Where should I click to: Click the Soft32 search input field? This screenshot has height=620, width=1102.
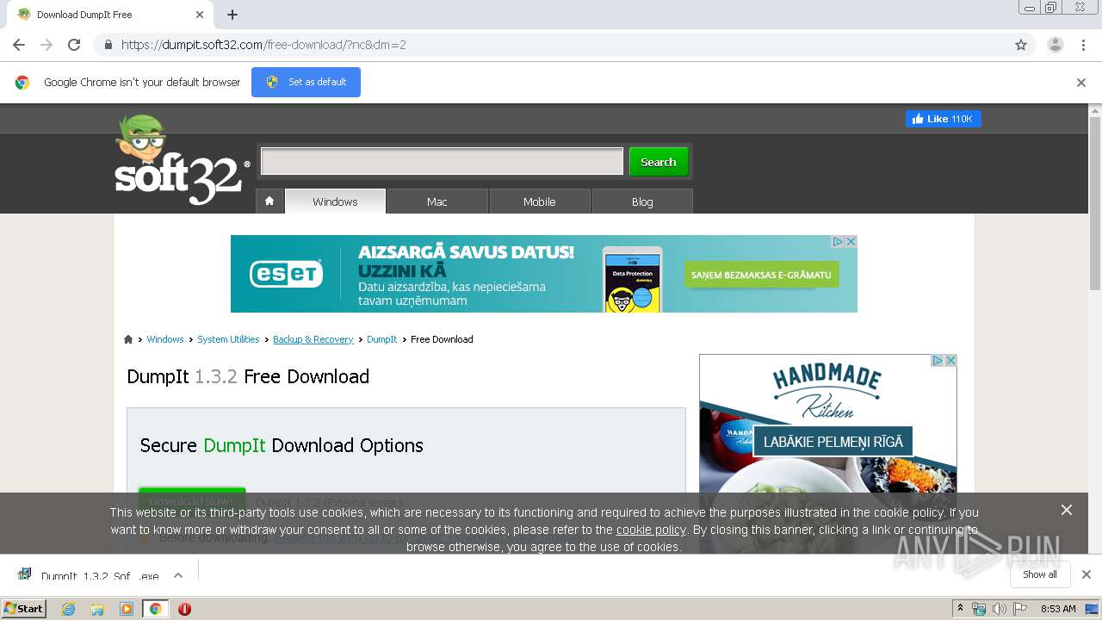[x=442, y=161]
